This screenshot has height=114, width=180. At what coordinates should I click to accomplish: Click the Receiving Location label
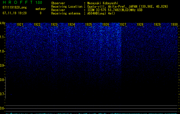tap(67, 7)
